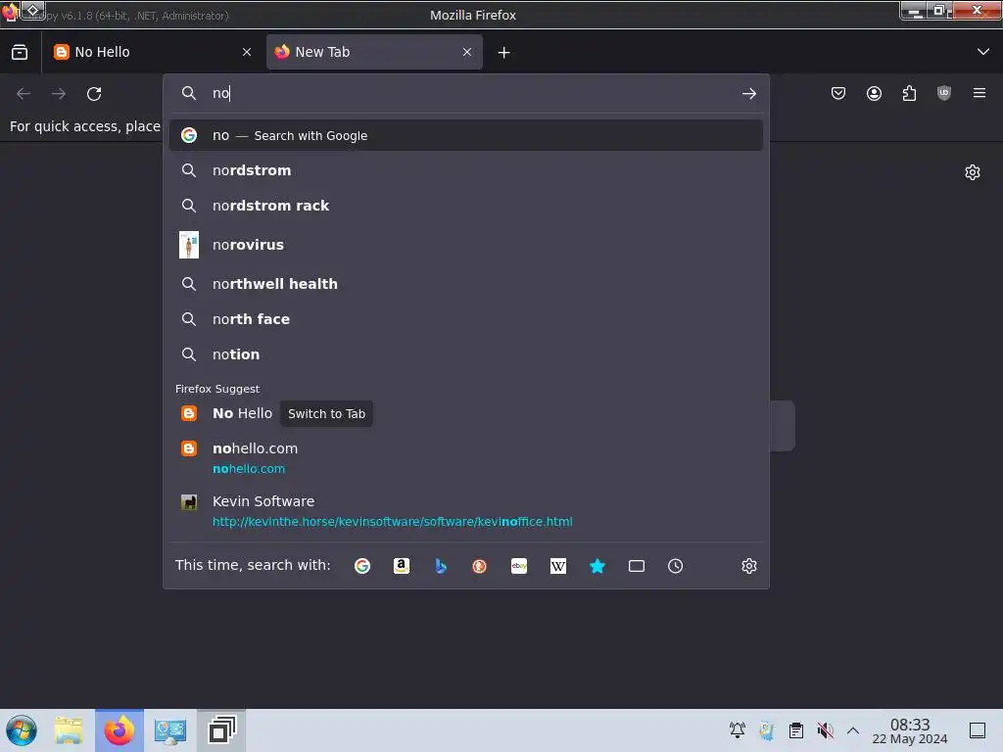
Task: Select the New Tab tab
Action: [x=374, y=52]
